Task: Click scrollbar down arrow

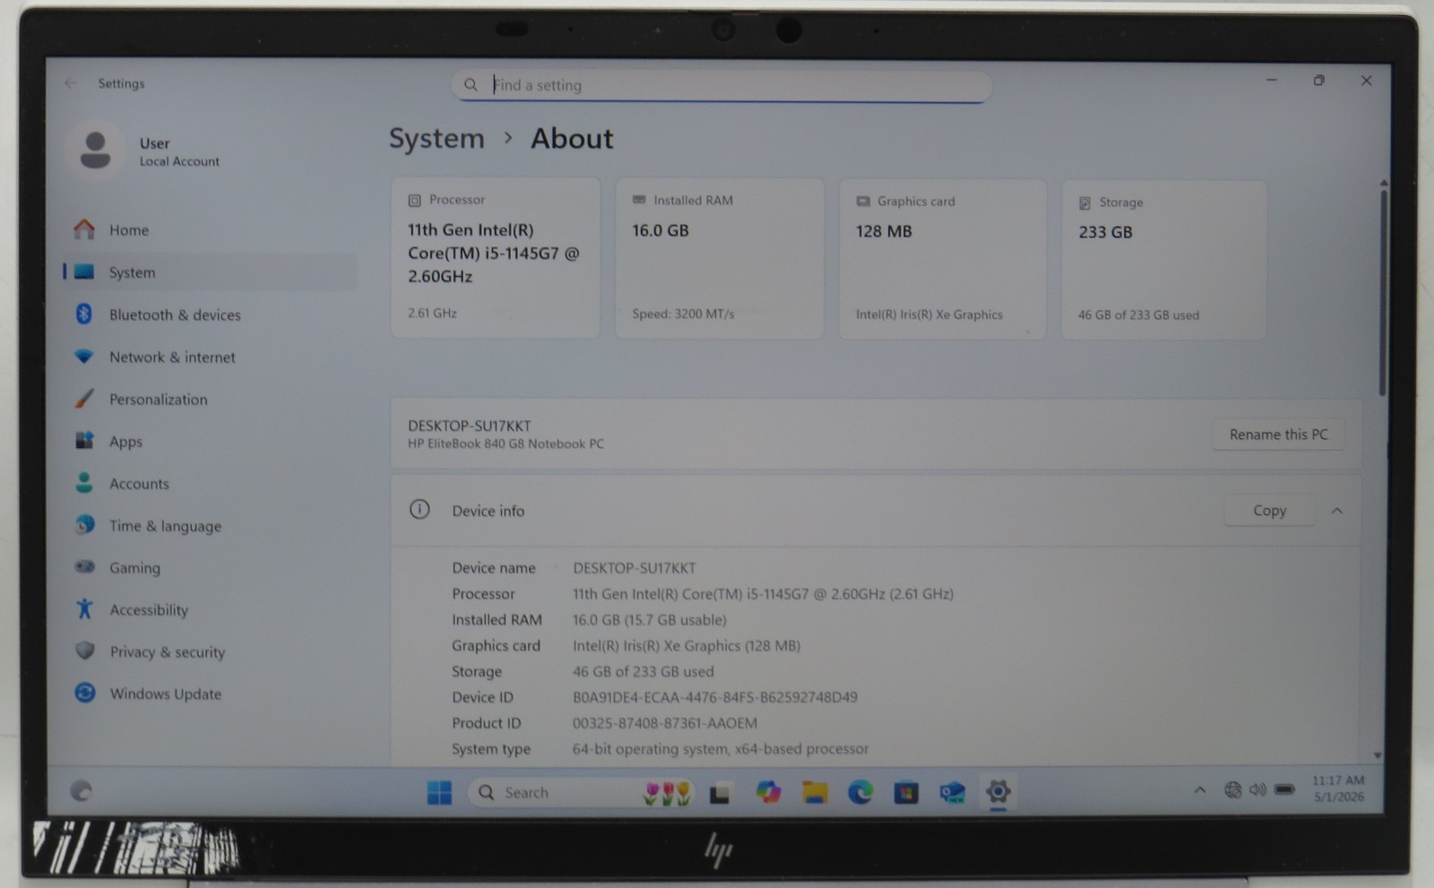Action: pyautogui.click(x=1378, y=755)
